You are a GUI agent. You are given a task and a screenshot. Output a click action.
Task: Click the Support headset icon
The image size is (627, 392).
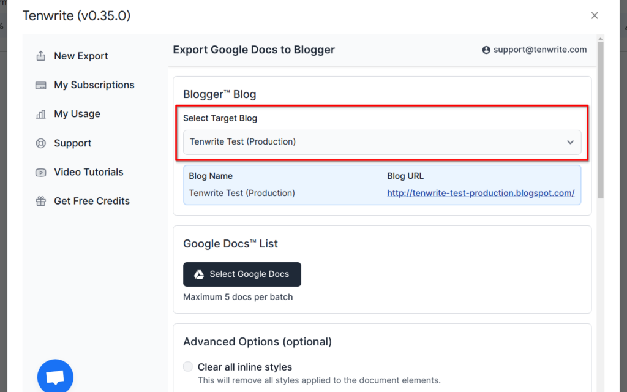40,143
